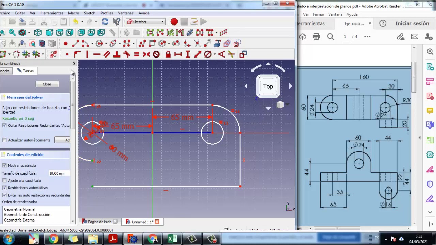The height and width of the screenshot is (245, 436).
Task: Click the Acrobat page number field
Action: [345, 36]
